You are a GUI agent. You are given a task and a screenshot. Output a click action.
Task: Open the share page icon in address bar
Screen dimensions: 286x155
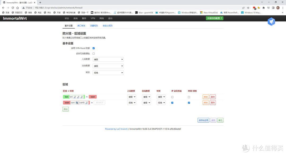coord(243,8)
